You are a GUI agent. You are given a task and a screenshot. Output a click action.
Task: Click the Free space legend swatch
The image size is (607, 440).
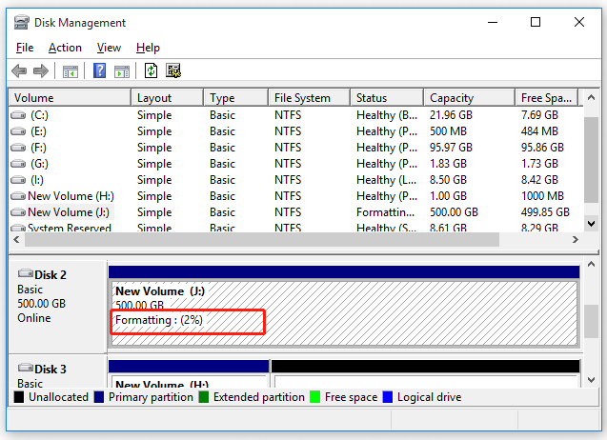(315, 397)
